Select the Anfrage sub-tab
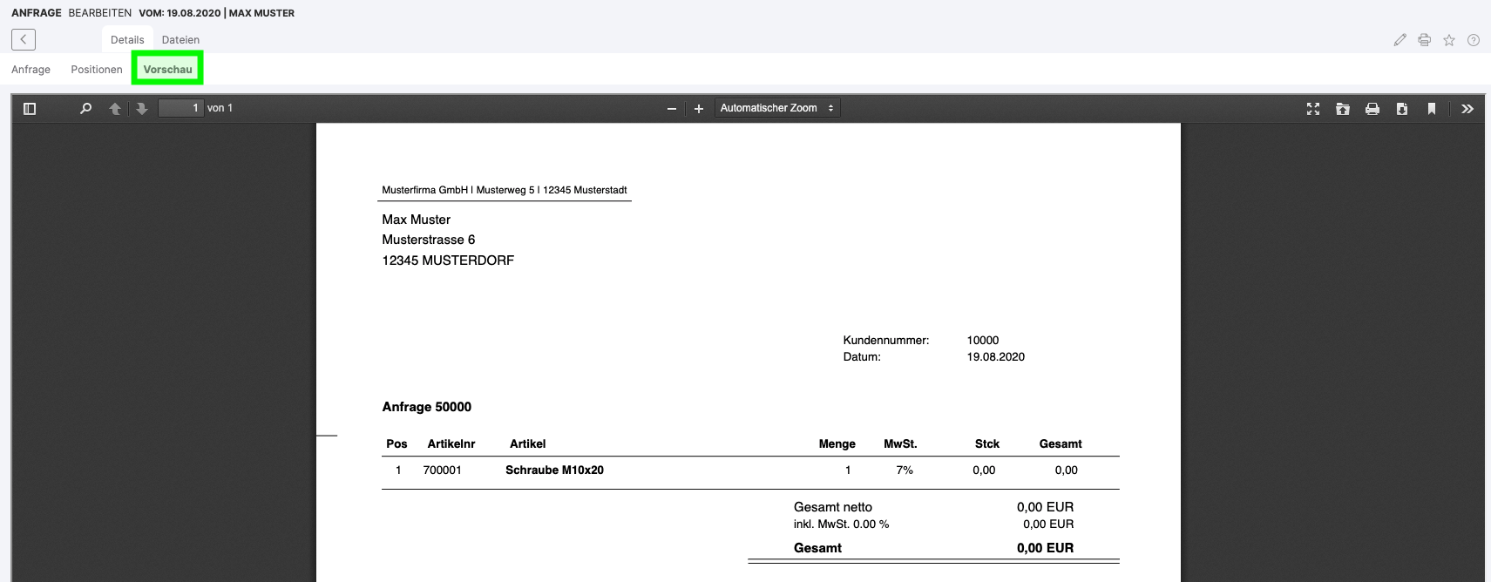Viewport: 1491px width, 582px height. coord(30,70)
